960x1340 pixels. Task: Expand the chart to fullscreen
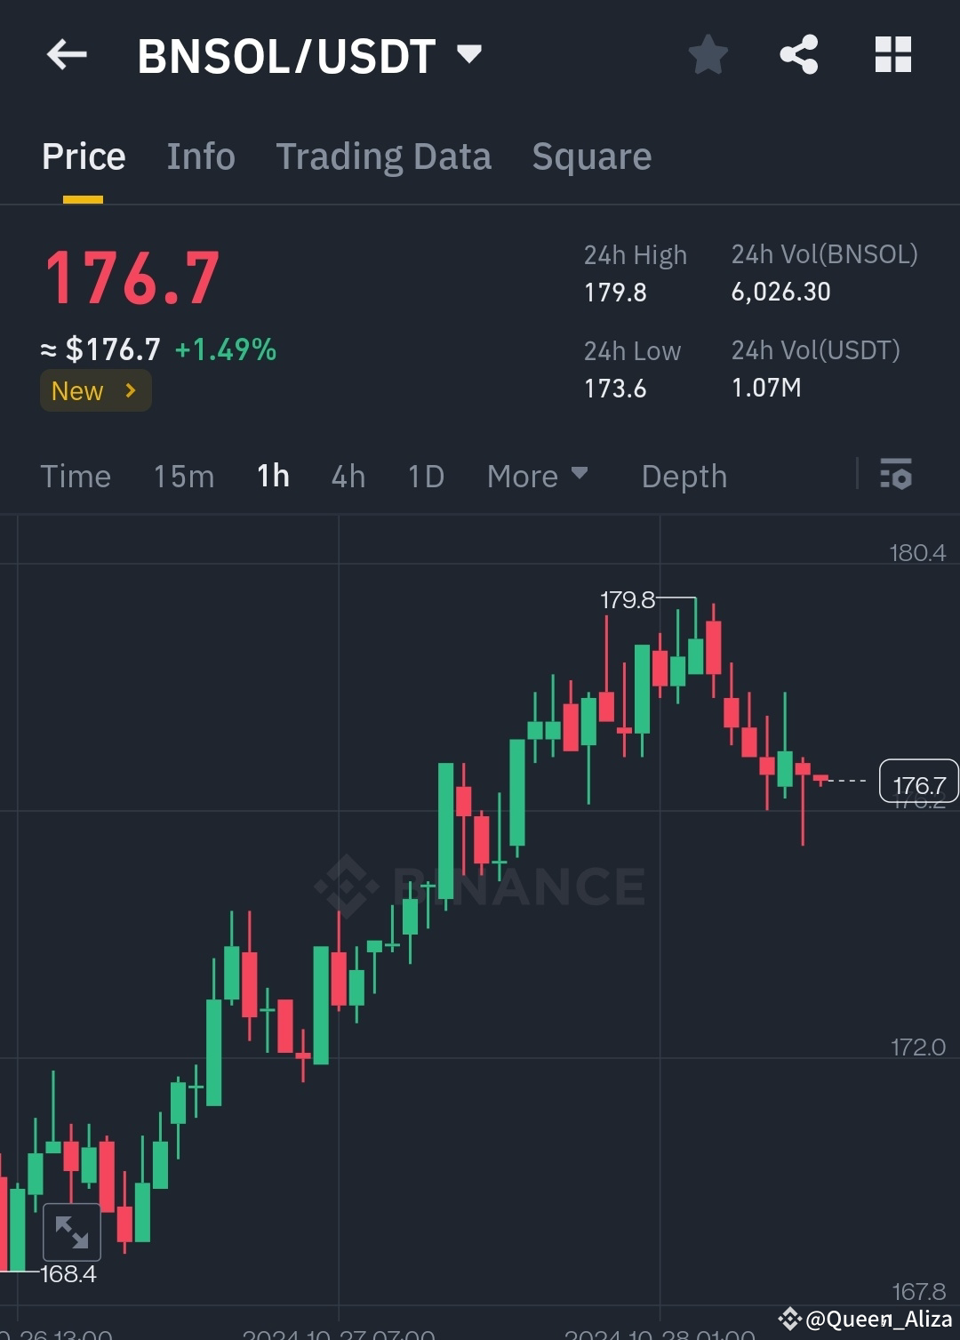click(71, 1232)
